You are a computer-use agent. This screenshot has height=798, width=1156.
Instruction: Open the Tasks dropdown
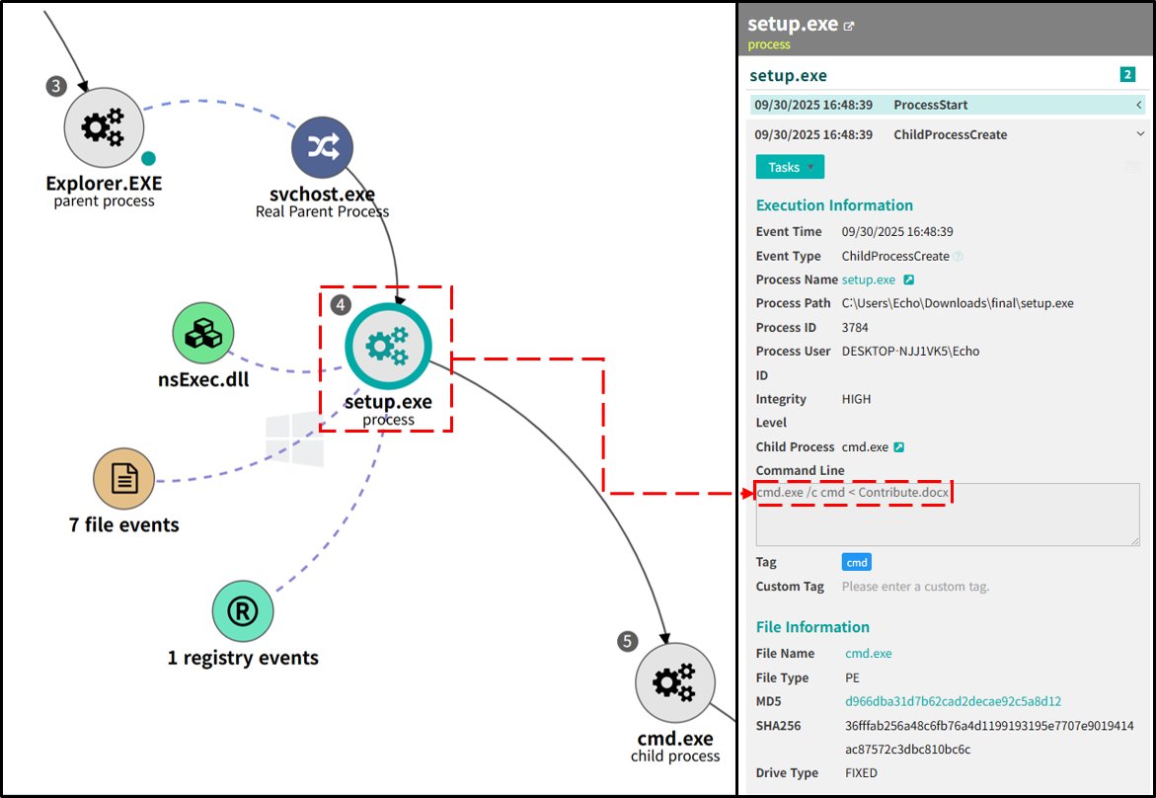click(790, 167)
